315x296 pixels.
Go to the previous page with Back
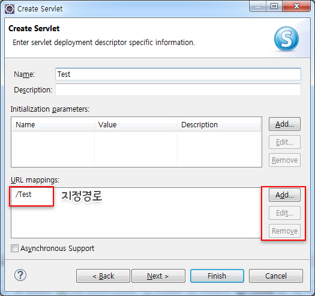(x=103, y=276)
